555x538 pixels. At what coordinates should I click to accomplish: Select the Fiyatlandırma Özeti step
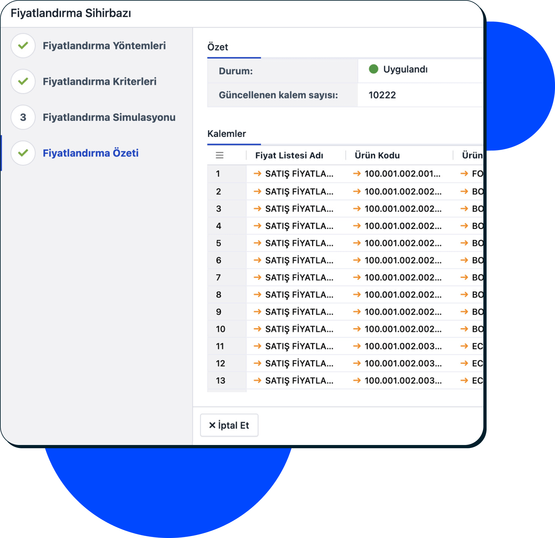coord(90,153)
